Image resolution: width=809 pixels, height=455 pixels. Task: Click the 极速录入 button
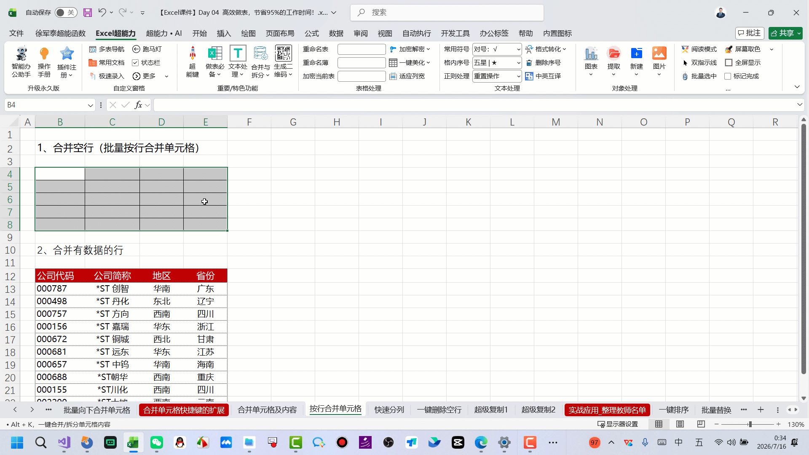pyautogui.click(x=107, y=76)
